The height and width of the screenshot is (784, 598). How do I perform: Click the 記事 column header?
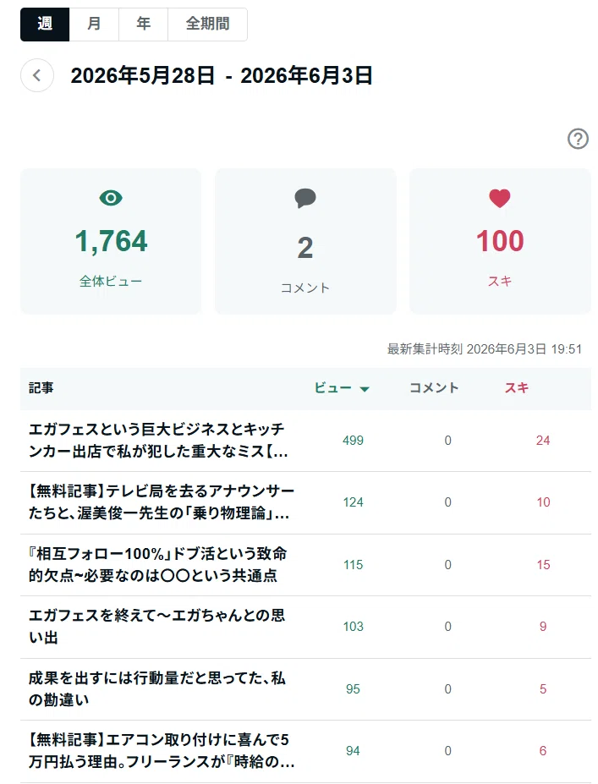(41, 388)
